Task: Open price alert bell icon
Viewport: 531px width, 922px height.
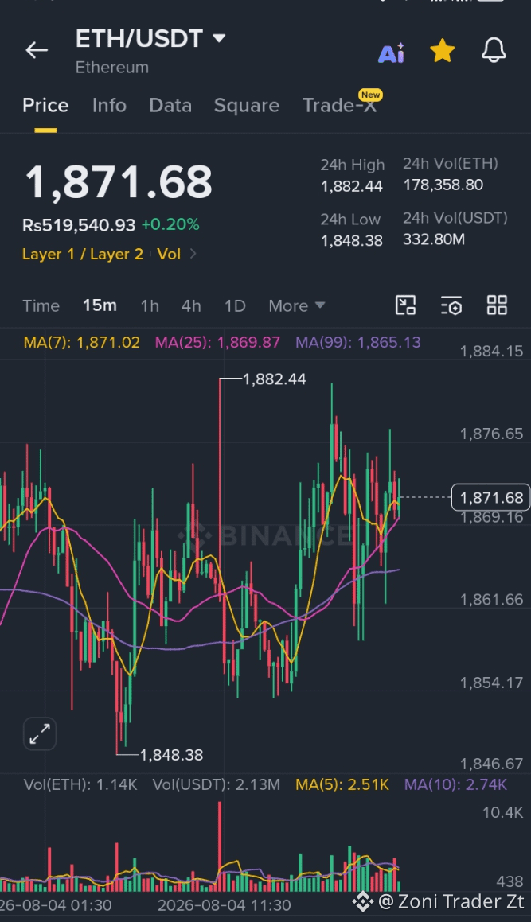Action: [494, 50]
